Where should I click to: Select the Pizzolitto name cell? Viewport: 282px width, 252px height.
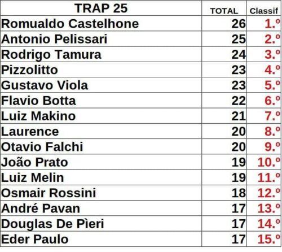101,69
